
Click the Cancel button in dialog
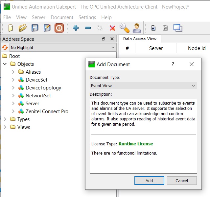(182, 181)
